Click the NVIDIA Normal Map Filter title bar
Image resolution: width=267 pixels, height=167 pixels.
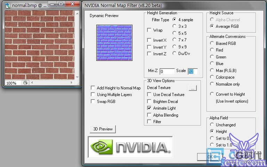174,5
